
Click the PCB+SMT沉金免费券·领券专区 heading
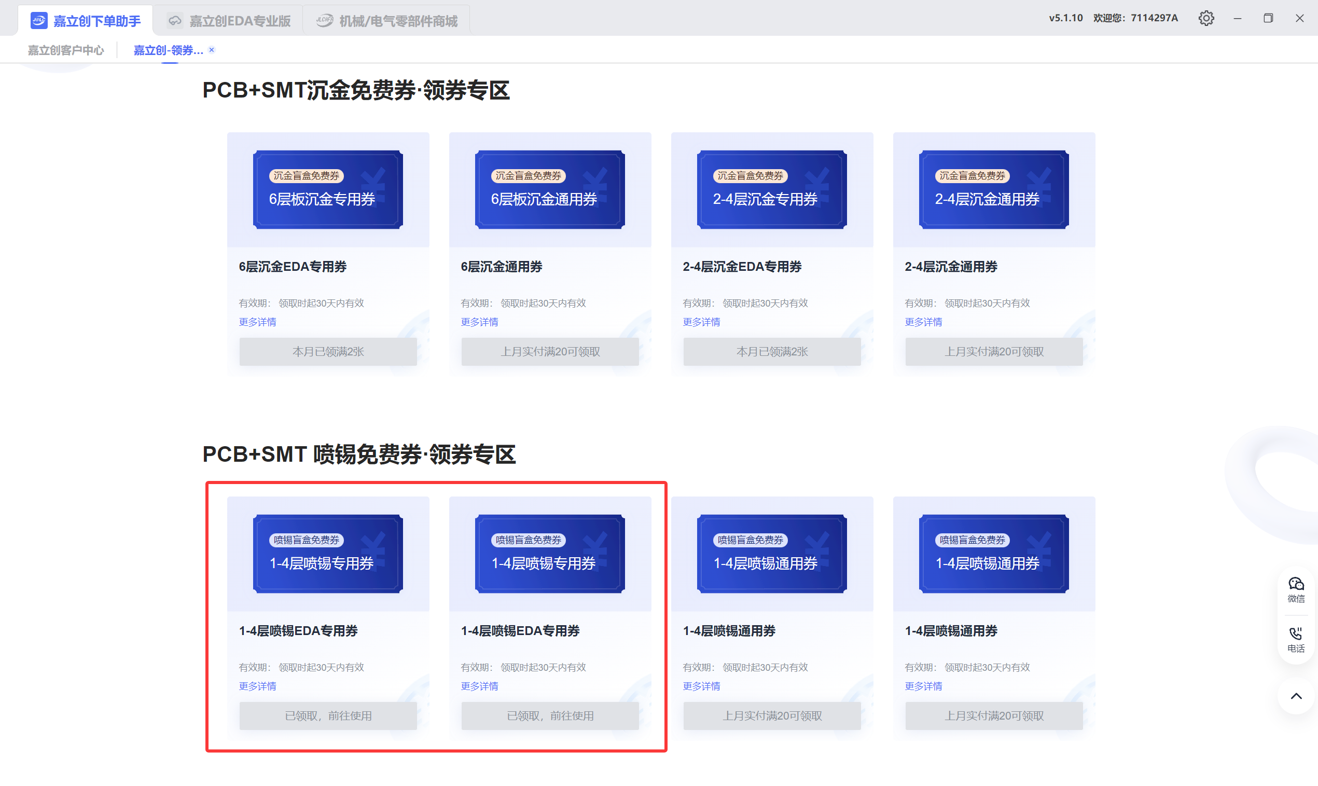(x=356, y=90)
